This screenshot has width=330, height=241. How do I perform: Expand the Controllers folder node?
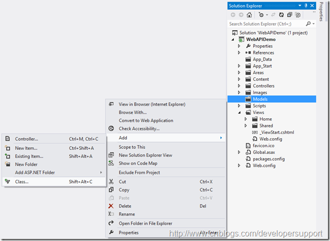tap(239, 86)
